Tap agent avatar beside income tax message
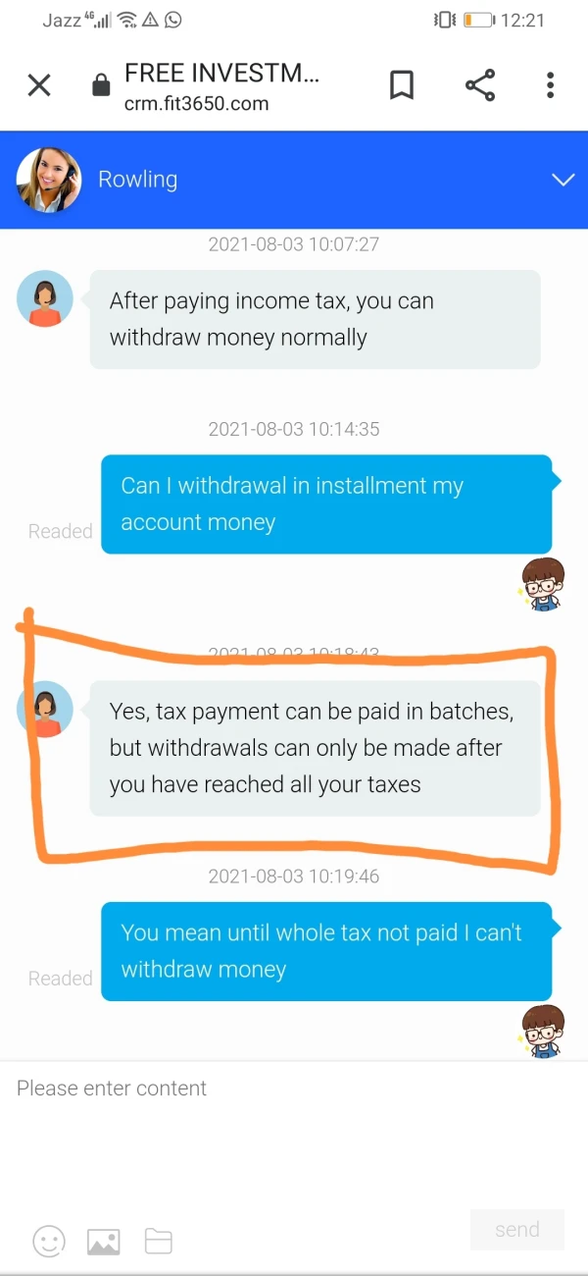 click(45, 298)
